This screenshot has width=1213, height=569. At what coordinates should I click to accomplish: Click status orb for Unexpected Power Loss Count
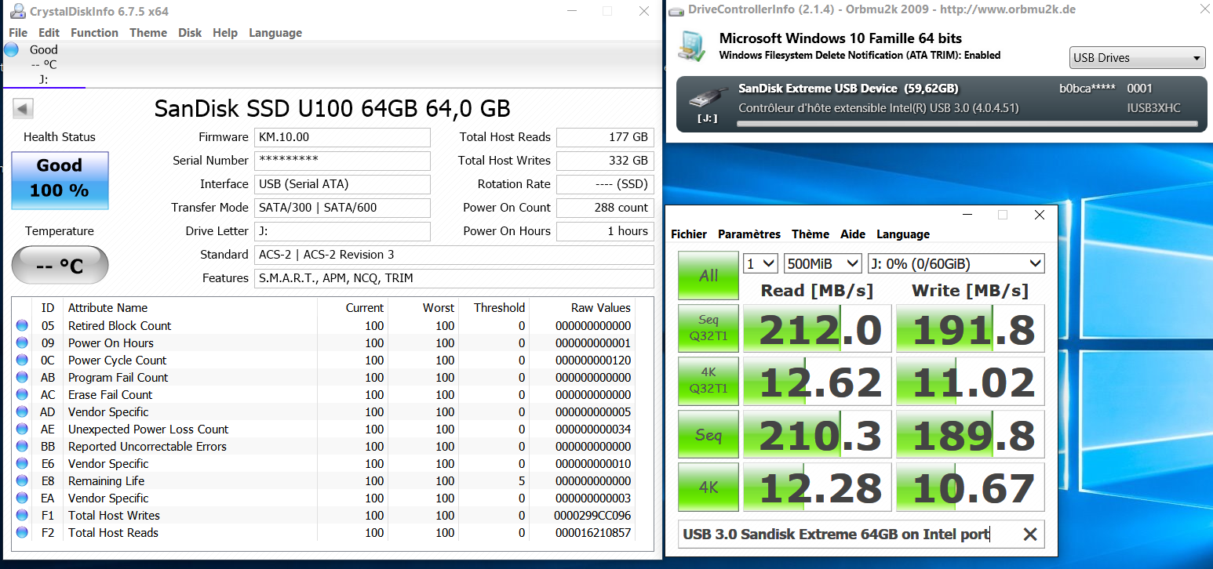point(22,429)
